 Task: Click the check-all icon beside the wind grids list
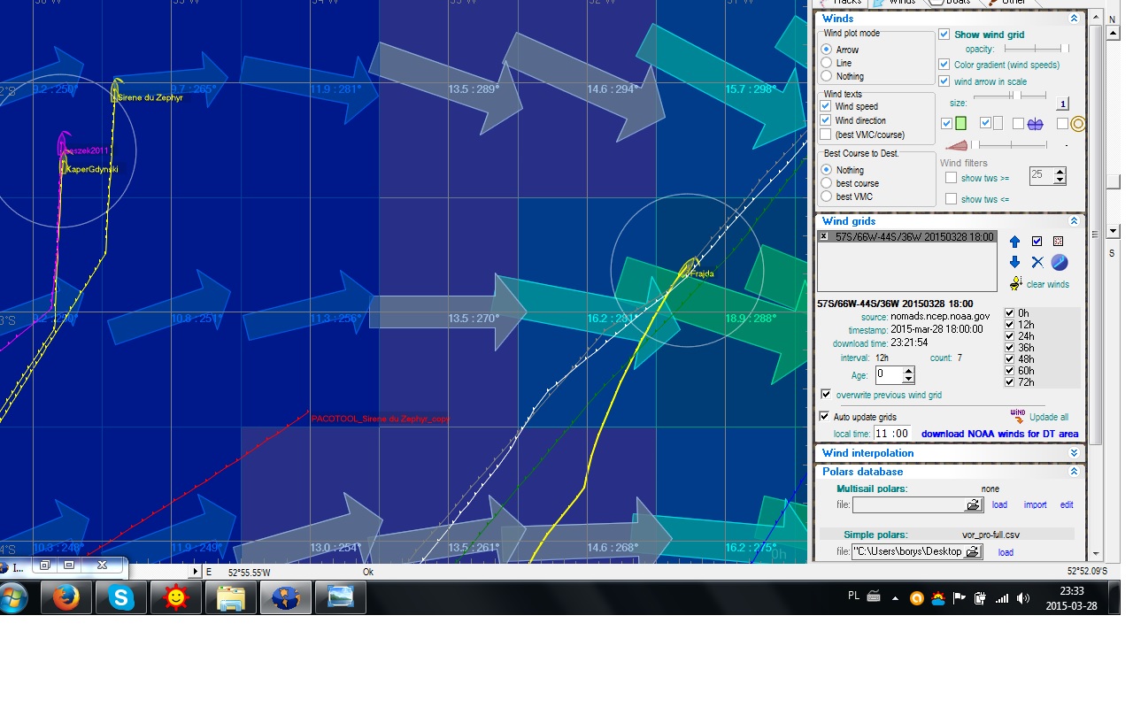[1037, 241]
